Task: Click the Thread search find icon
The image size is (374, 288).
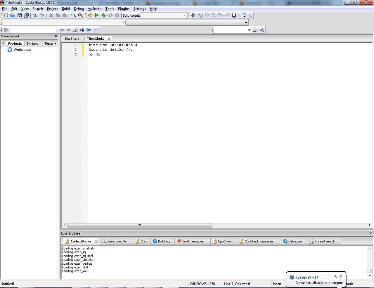Action: click(255, 30)
